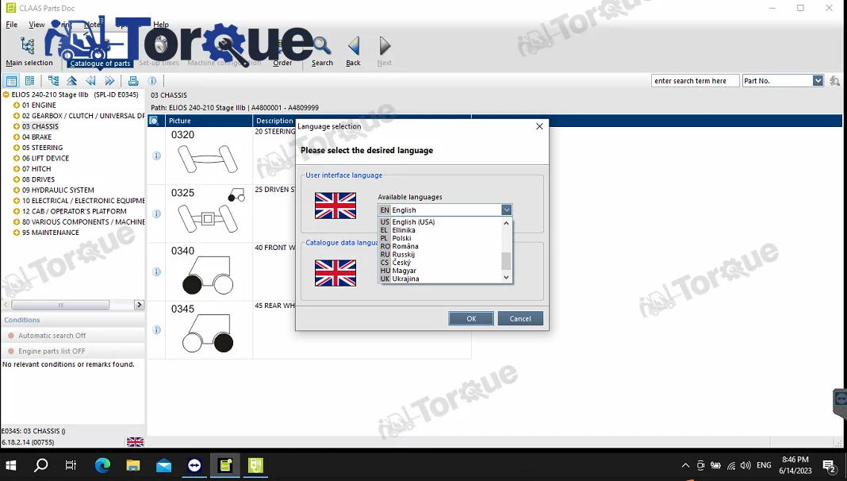The height and width of the screenshot is (481, 847).
Task: Open TeamViewer from the taskbar
Action: [194, 465]
